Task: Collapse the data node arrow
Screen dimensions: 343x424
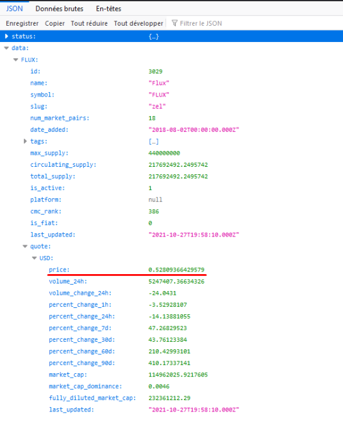Action: (x=6, y=48)
